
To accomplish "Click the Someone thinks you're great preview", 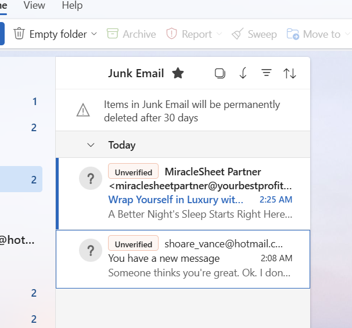I will coord(199,273).
